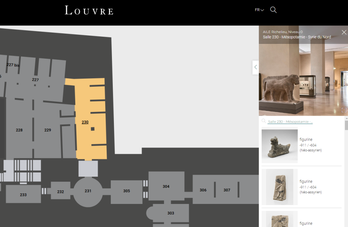
Task: Select room 230 on the map
Action: tap(85, 122)
